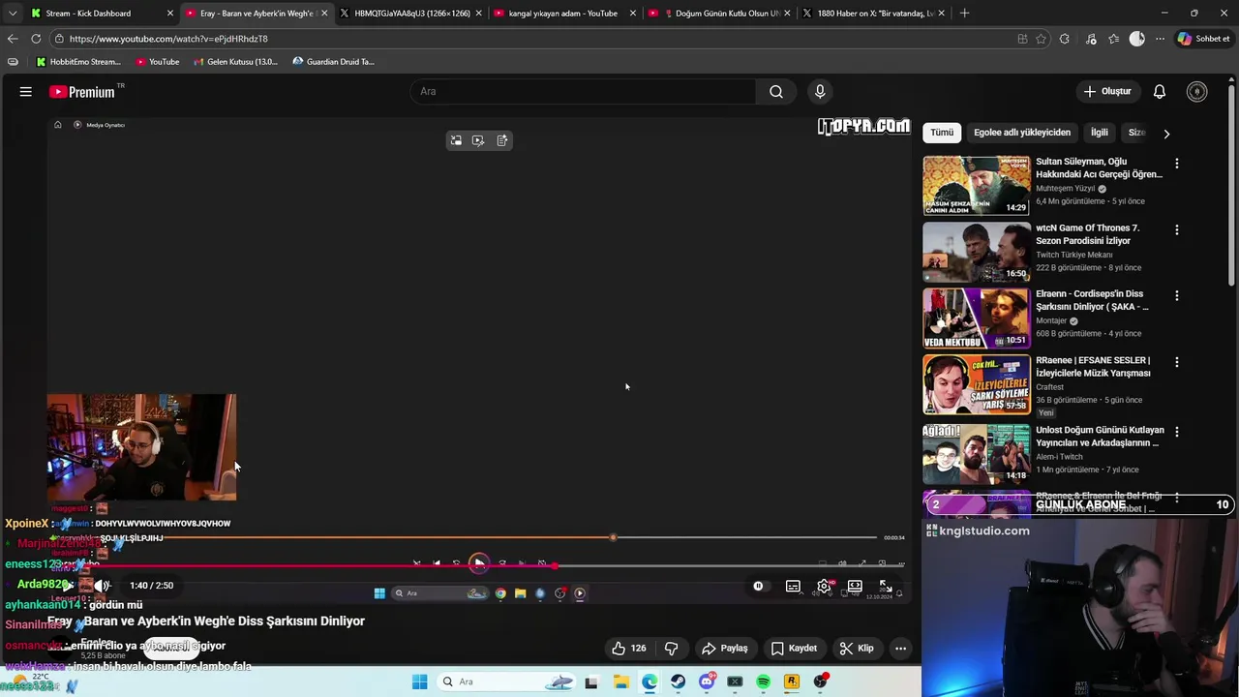The image size is (1239, 697).
Task: Switch to 1880 Haber on X tab
Action: 872,14
